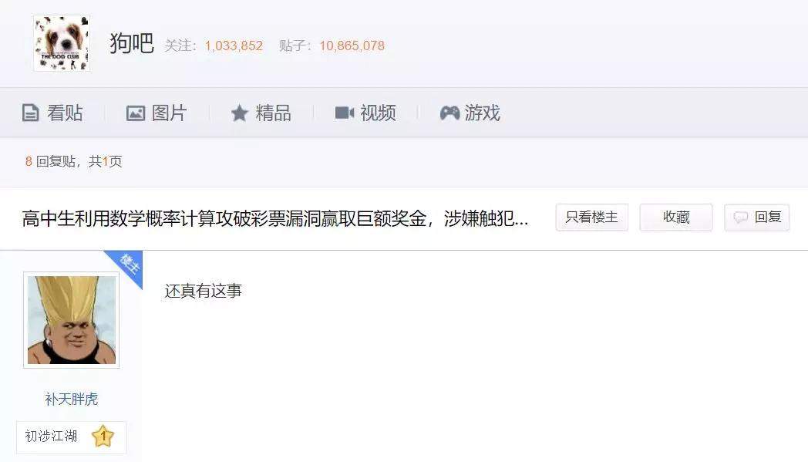Click the 游戏 gamepad icon

pyautogui.click(x=449, y=113)
